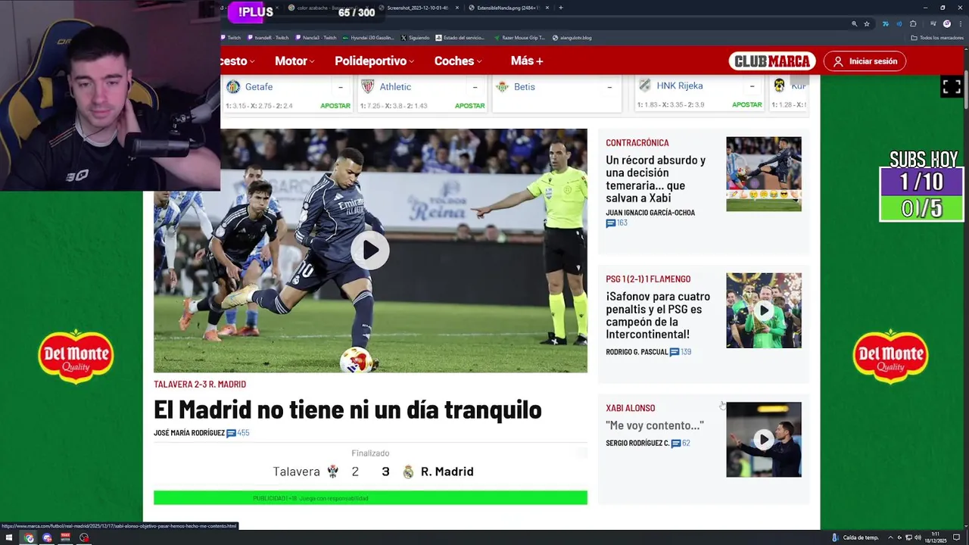Image resolution: width=969 pixels, height=545 pixels.
Task: Open article ¡Safonov para cuatro penaltis
Action: [658, 315]
